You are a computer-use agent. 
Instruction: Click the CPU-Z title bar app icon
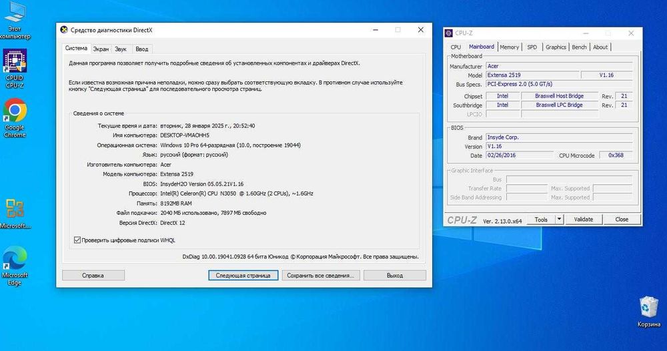(448, 33)
